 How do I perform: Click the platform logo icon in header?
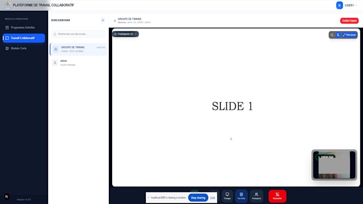coord(7,5)
